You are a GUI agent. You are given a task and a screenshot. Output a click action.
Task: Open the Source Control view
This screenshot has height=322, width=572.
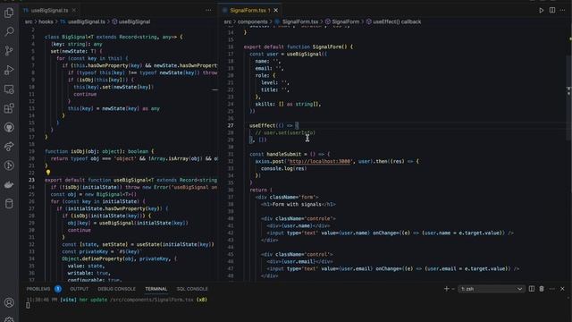pos(9,51)
